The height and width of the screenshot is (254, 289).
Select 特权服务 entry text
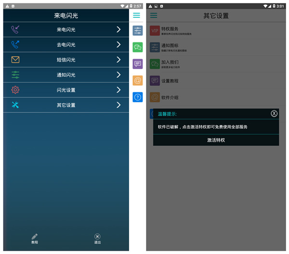(x=170, y=29)
